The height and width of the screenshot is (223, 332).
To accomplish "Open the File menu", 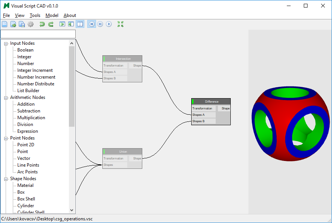I will tap(6, 15).
